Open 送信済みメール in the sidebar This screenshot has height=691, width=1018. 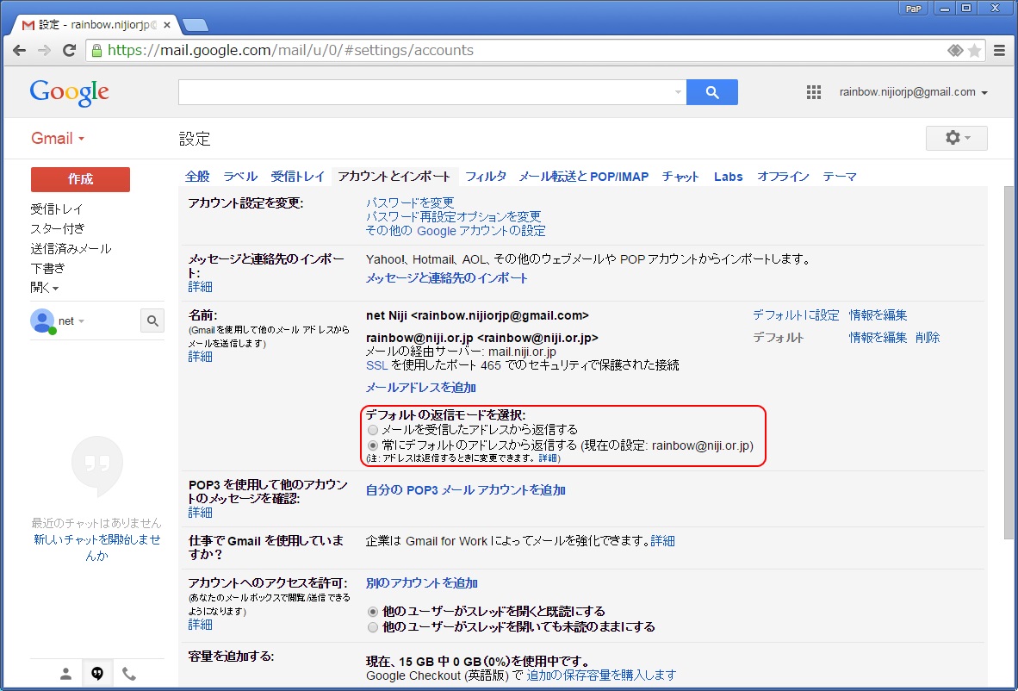(71, 248)
